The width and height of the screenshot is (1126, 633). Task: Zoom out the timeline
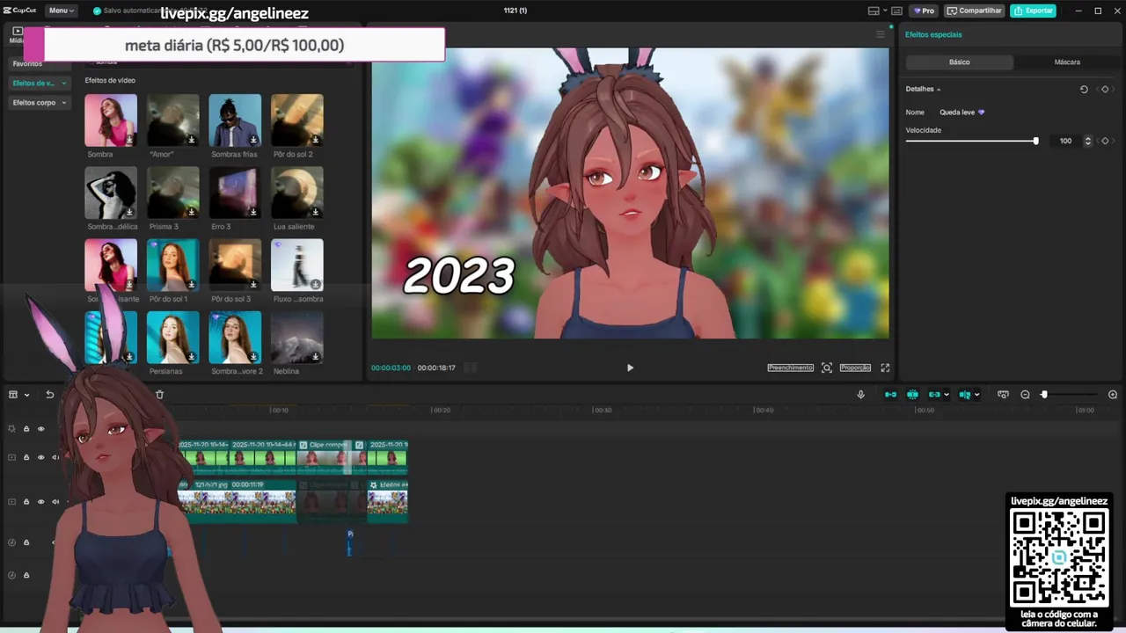[1025, 395]
